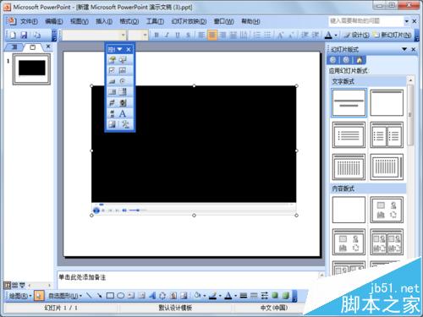Select the Rectangle drawing tool
The image size is (423, 317).
tap(110, 296)
